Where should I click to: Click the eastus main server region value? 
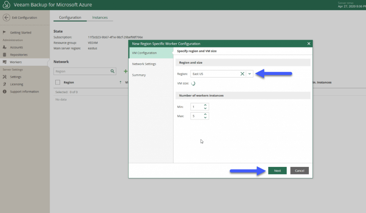coord(93,48)
